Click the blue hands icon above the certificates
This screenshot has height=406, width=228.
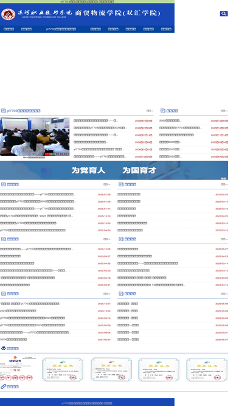[4, 348]
